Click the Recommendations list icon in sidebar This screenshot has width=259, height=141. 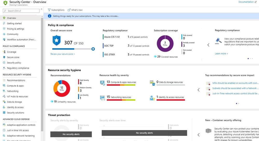click(4, 80)
